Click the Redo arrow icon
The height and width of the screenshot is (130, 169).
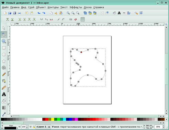[x=44, y=13]
